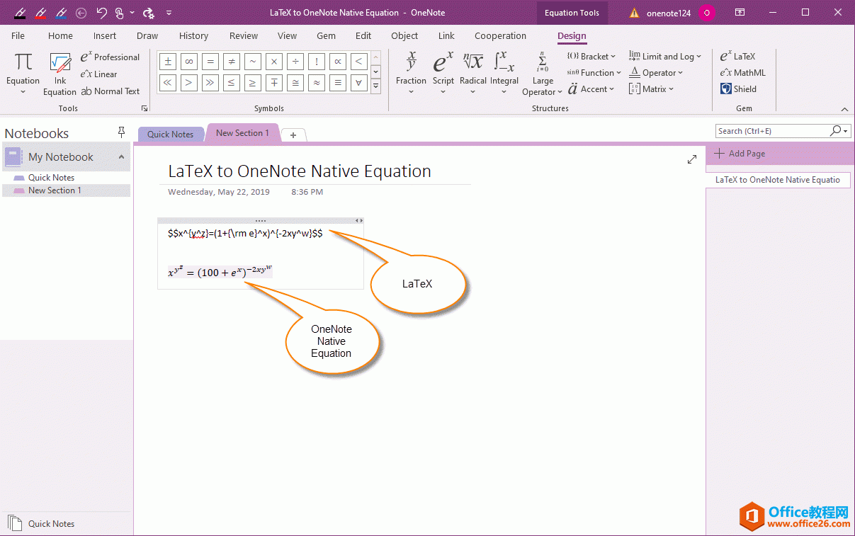This screenshot has height=536, width=855.
Task: Insert the plus-minus symbol
Action: pyautogui.click(x=167, y=62)
